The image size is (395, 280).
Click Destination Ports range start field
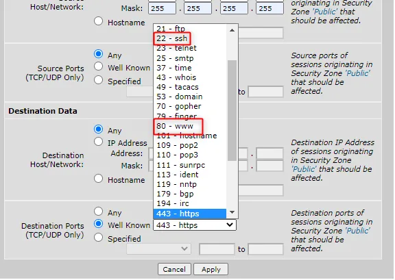tap(217, 249)
